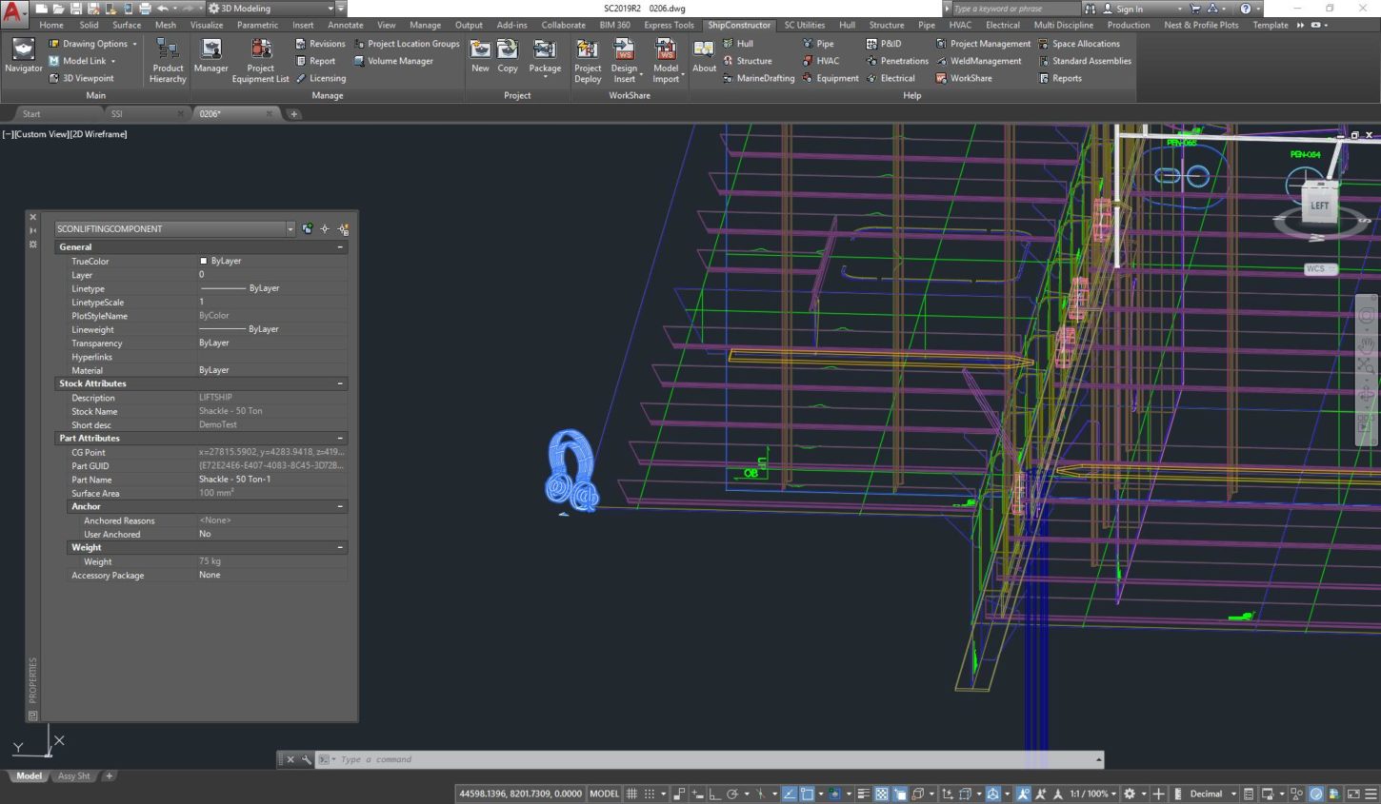1381x804 pixels.
Task: Toggle lineweight display in the status bar
Action: pyautogui.click(x=863, y=794)
